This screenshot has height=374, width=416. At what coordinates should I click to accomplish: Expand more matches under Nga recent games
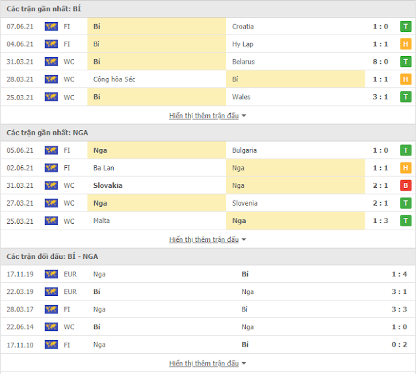coord(207,239)
